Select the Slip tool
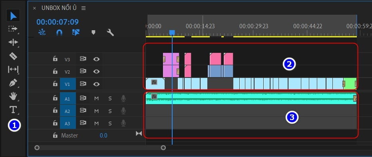 click(13, 70)
